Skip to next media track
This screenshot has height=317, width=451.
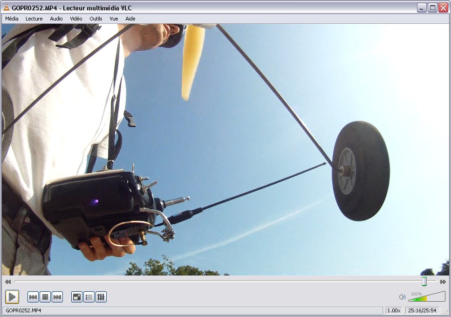pyautogui.click(x=57, y=297)
